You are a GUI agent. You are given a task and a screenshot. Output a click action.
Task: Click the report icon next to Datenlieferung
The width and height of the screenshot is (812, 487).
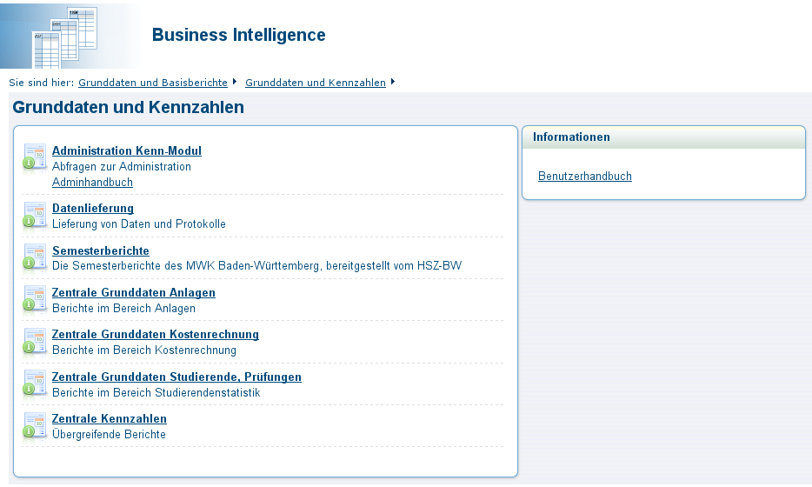tap(35, 214)
